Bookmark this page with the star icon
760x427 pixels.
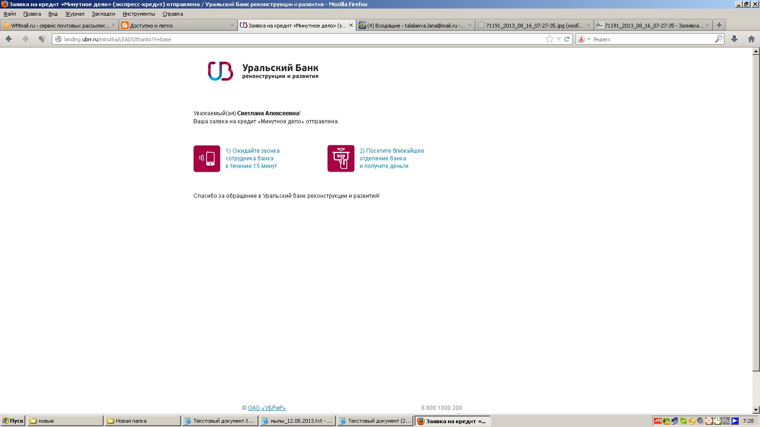pyautogui.click(x=550, y=39)
